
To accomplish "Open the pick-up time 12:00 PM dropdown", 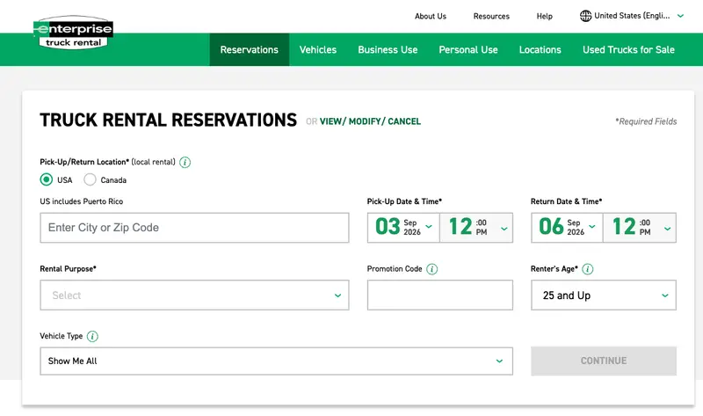I will pyautogui.click(x=476, y=228).
